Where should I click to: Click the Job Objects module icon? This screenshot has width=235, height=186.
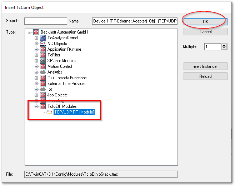pyautogui.click(x=43, y=95)
